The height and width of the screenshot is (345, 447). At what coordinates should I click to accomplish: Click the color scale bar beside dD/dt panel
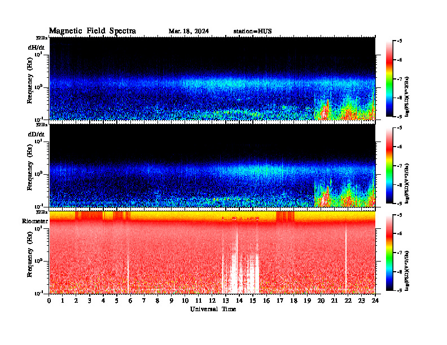point(389,166)
